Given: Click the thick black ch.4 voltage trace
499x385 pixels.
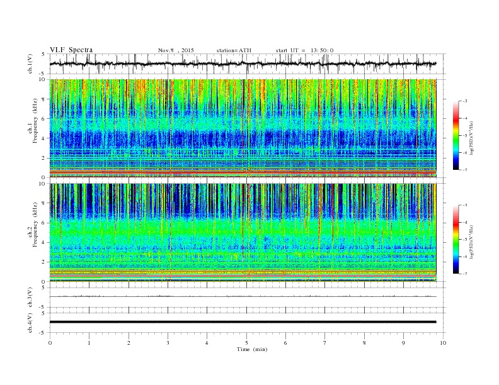Looking at the screenshot, I should point(243,322).
